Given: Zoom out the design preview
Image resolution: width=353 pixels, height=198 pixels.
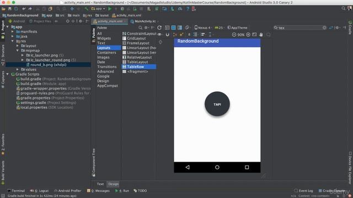Looking at the screenshot, I should [x=234, y=35].
